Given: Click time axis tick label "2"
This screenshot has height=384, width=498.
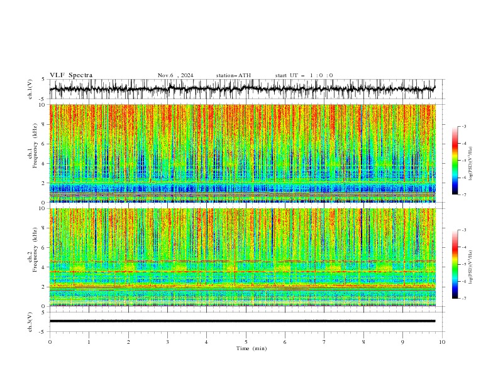Looking at the screenshot, I should tap(128, 342).
